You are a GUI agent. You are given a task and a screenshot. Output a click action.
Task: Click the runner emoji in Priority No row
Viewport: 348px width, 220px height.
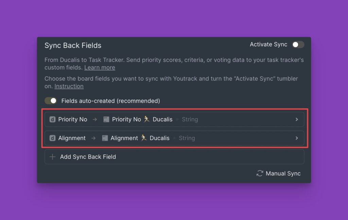tap(146, 119)
